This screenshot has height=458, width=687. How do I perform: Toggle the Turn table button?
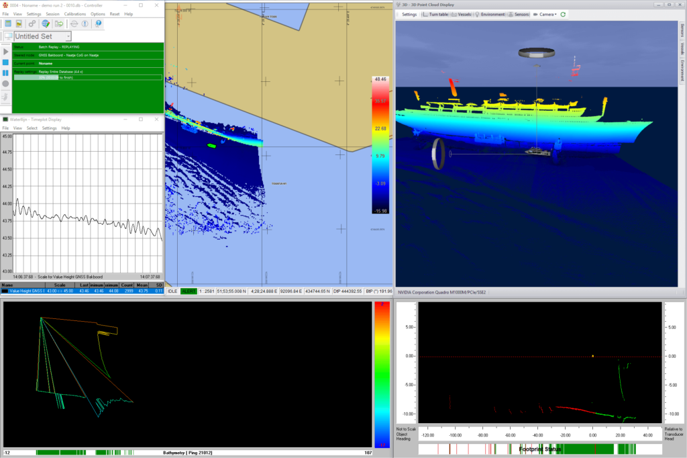click(435, 14)
